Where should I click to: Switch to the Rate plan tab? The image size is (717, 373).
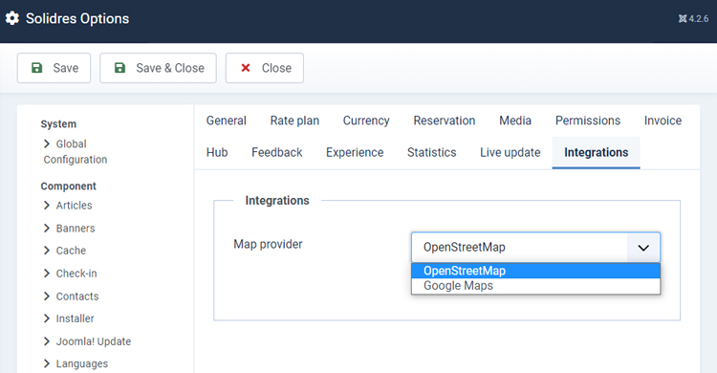(x=294, y=121)
